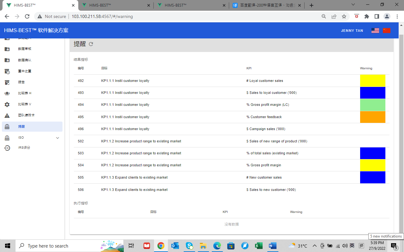The width and height of the screenshot is (404, 252).
Task: Show hidden system tray icons arrow
Action: 314,246
